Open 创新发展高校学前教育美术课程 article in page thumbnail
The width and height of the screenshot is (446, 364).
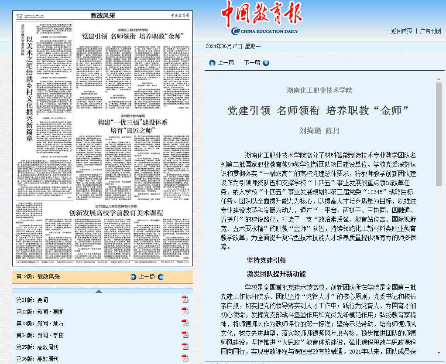coord(116,213)
